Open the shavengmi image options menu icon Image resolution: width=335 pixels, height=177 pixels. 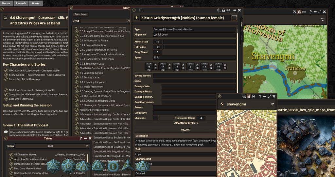[x=272, y=104]
